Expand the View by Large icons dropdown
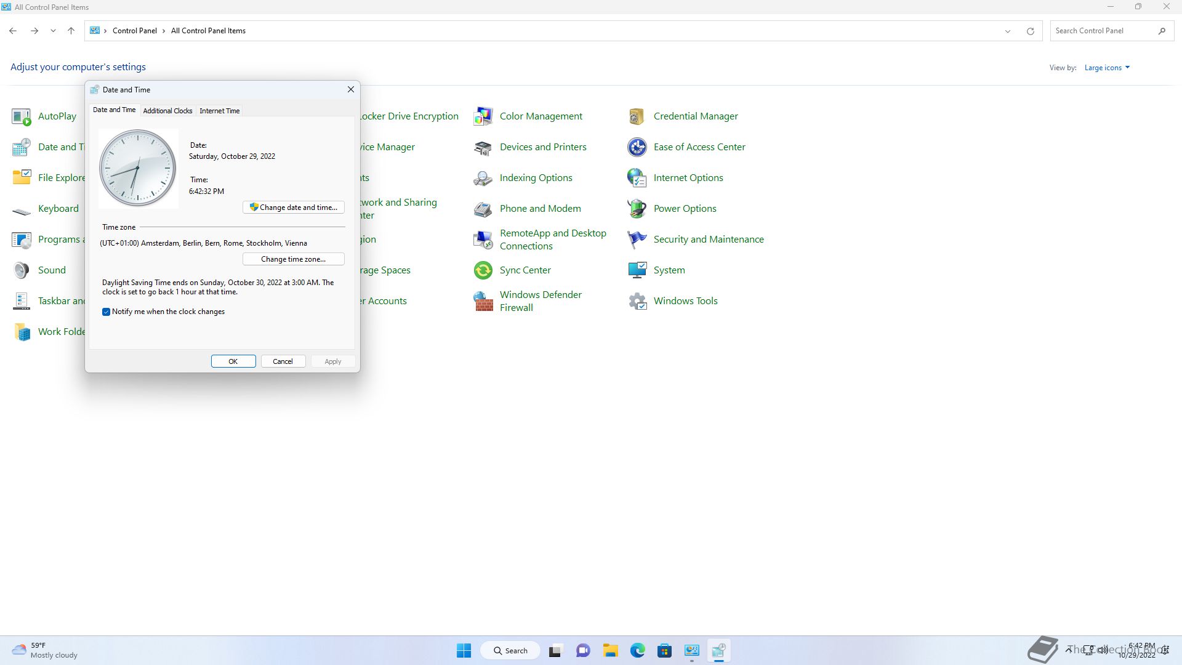Screen dimensions: 1182x665 coord(1107,68)
